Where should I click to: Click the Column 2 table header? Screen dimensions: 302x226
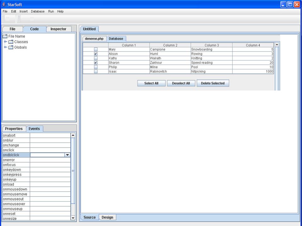(x=170, y=45)
